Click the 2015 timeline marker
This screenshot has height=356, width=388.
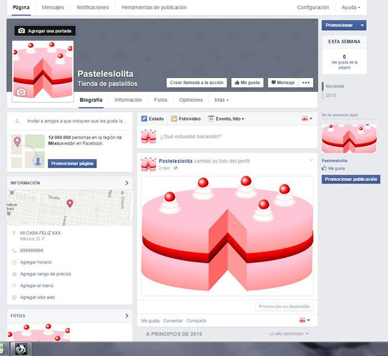point(331,96)
